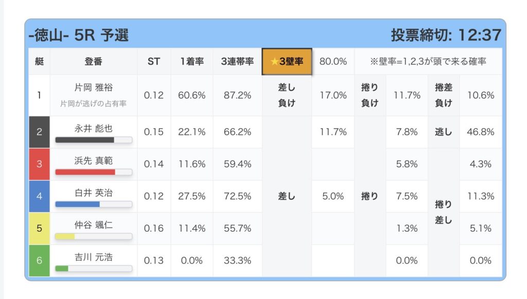Click the yellow boat number 5 badge
Image resolution: width=527 pixels, height=299 pixels.
pos(39,228)
